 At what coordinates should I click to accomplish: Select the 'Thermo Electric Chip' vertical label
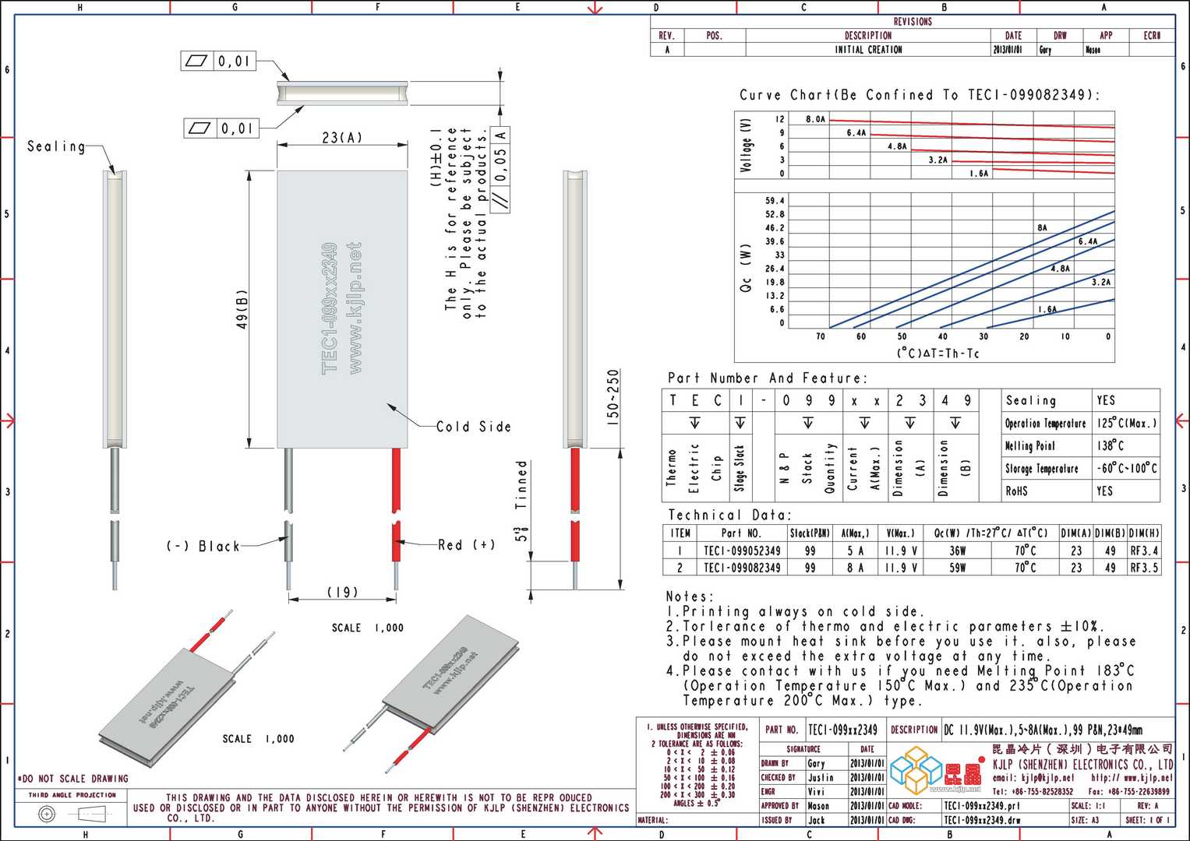(x=694, y=468)
